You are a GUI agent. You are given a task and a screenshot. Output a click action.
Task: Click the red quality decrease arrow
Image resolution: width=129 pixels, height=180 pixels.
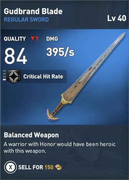click(x=32, y=38)
